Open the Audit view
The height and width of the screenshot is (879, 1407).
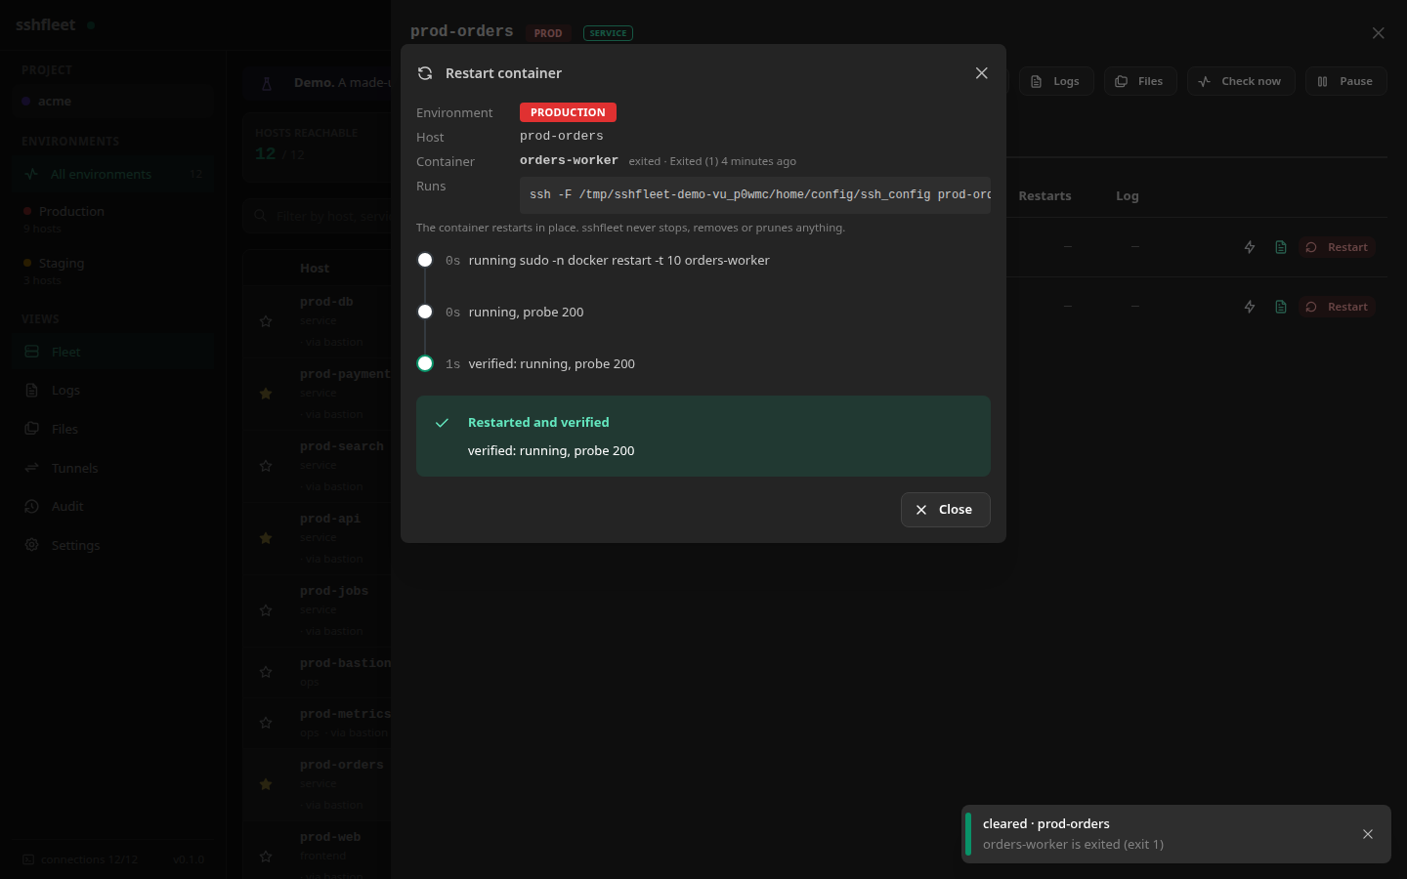(113, 506)
